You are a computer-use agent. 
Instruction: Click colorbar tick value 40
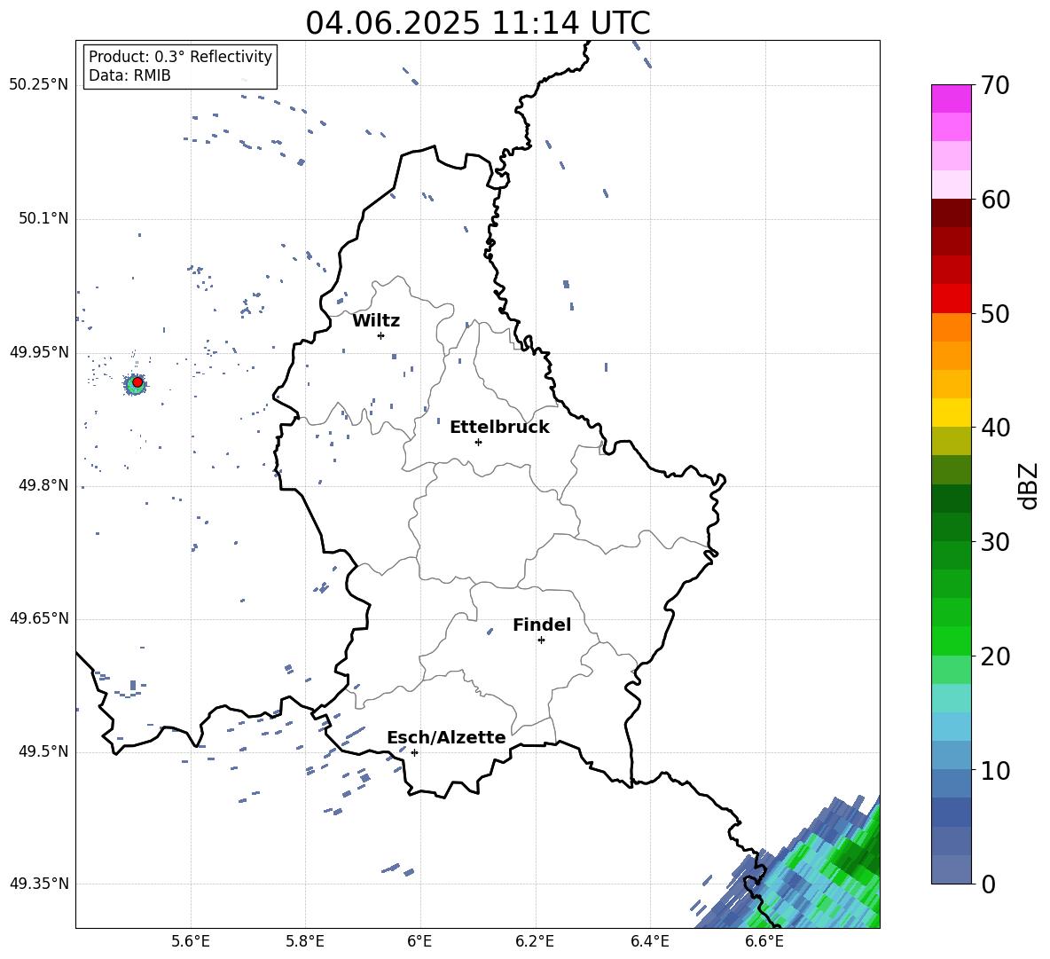pos(995,428)
